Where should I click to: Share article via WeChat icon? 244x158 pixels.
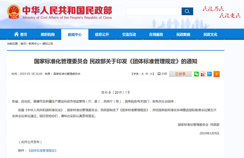coord(196,74)
